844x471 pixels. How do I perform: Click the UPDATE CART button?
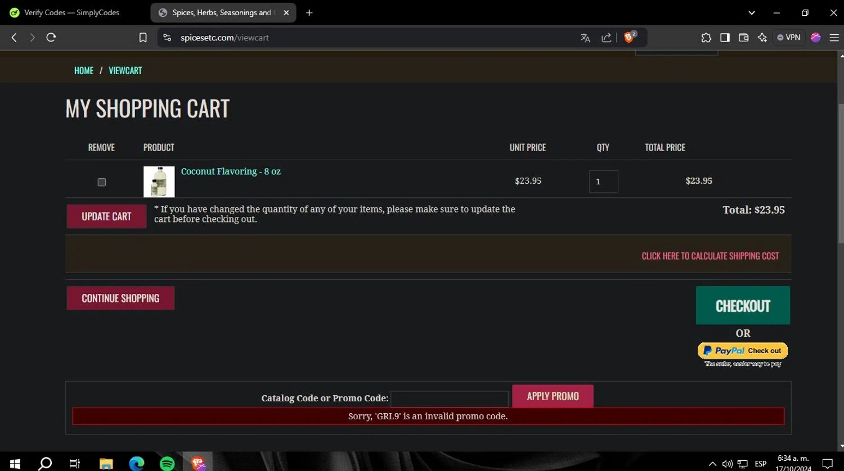[x=106, y=216]
